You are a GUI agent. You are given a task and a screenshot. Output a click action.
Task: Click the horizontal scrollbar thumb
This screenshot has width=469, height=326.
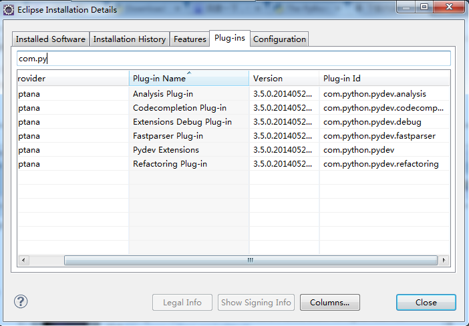coord(251,260)
